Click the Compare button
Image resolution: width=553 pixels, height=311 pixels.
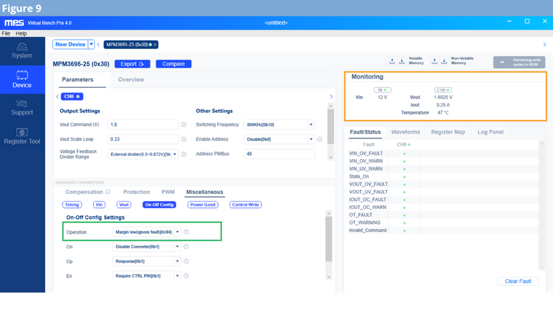pyautogui.click(x=174, y=64)
